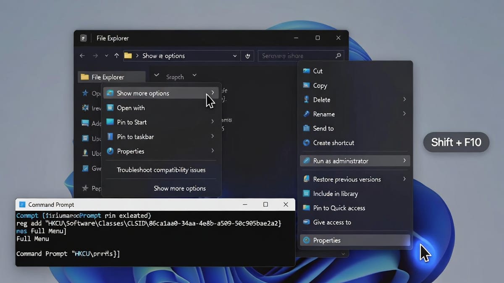The width and height of the screenshot is (504, 283).
Task: Click the grey star icon beside 'Pep'
Action: (x=85, y=188)
